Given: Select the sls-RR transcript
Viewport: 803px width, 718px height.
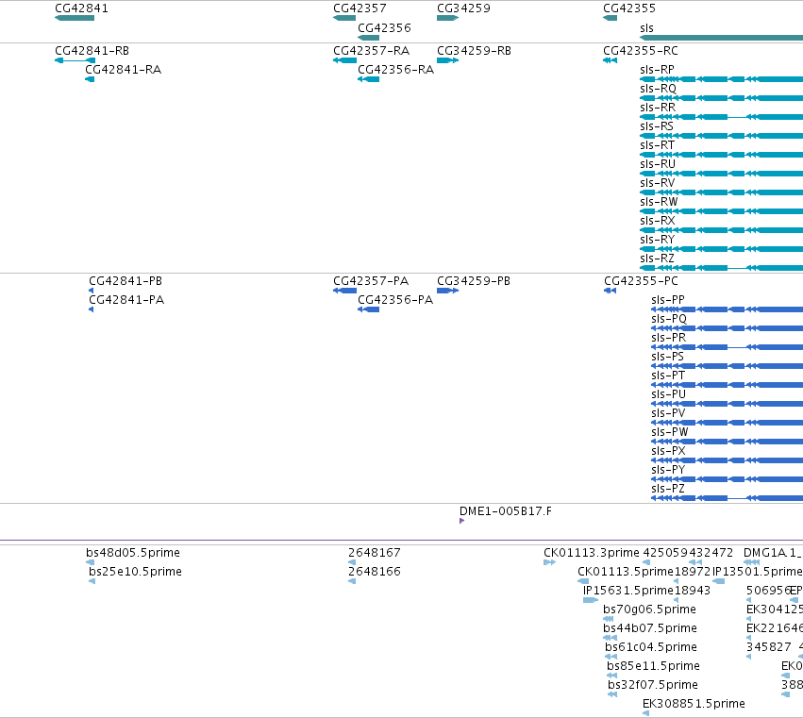Looking at the screenshot, I should (722, 117).
